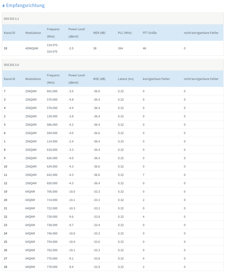The image size is (226, 274).
Task: Click correctable error count 2 in channel 28 row
Action: (x=144, y=267)
